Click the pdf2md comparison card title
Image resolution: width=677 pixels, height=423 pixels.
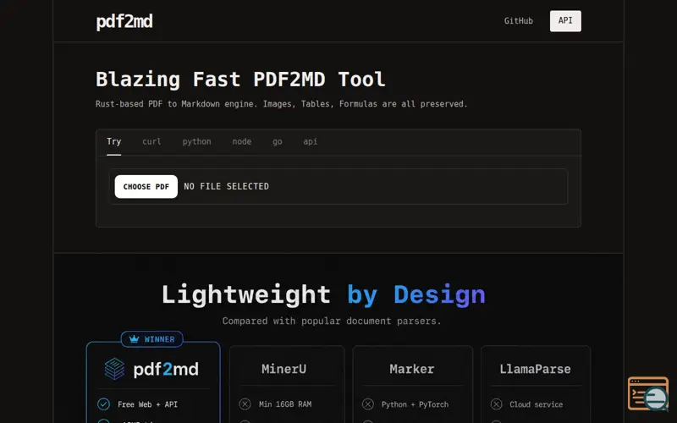[x=166, y=370]
